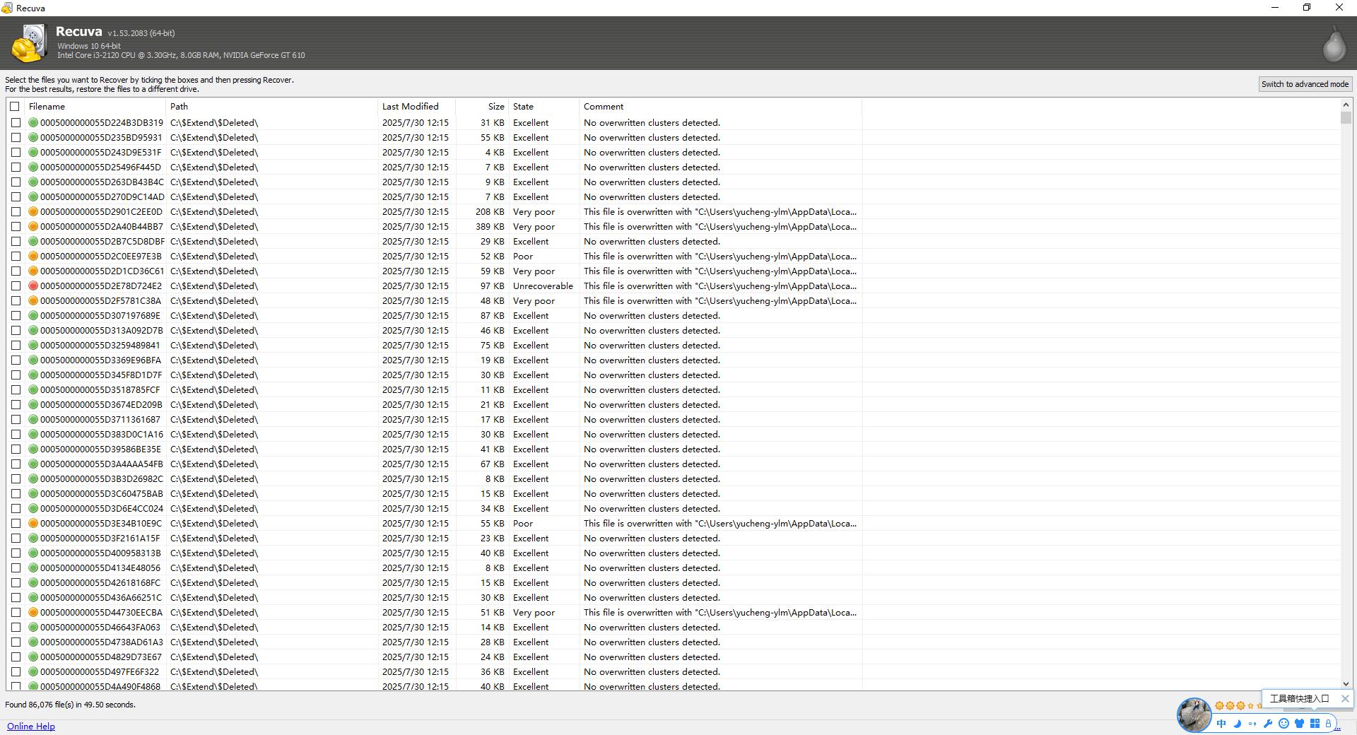This screenshot has height=735, width=1357.
Task: Click orange status dot of 0005000000055D44730EECBA
Action: coord(33,612)
